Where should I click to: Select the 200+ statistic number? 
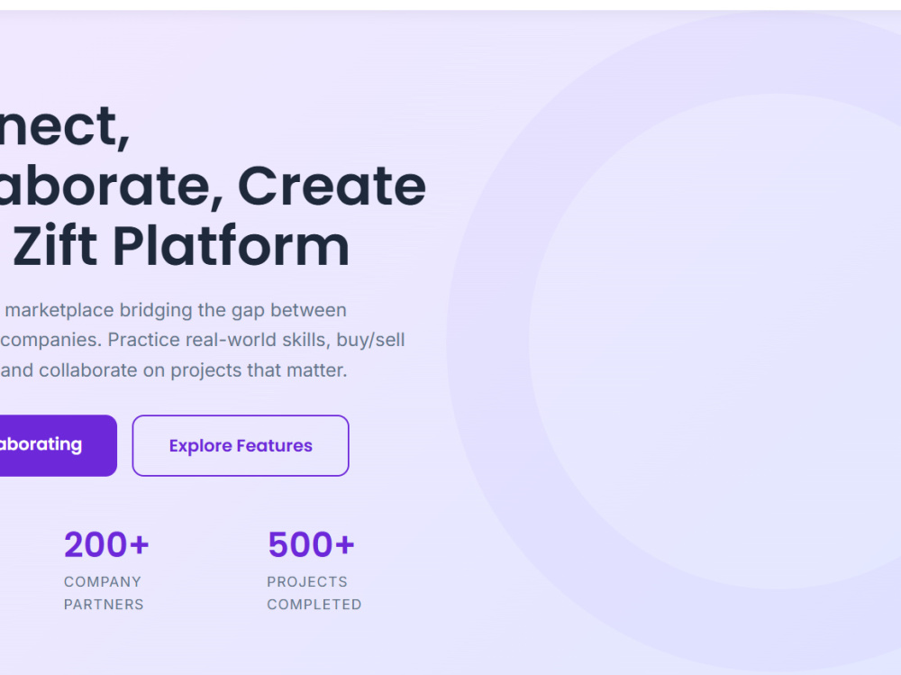click(x=106, y=544)
